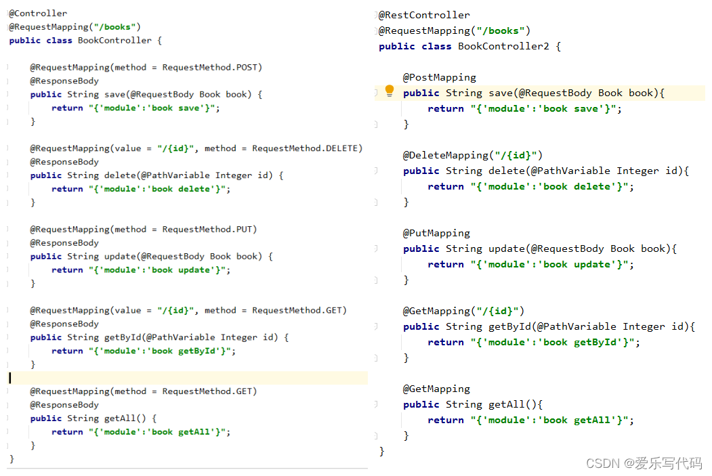
Task: Click the 'book getById' return line in BookController2
Action: click(534, 342)
